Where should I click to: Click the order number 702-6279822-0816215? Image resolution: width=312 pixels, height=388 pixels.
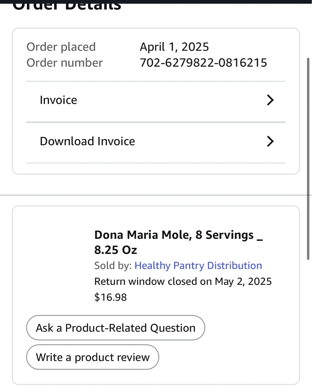click(203, 63)
